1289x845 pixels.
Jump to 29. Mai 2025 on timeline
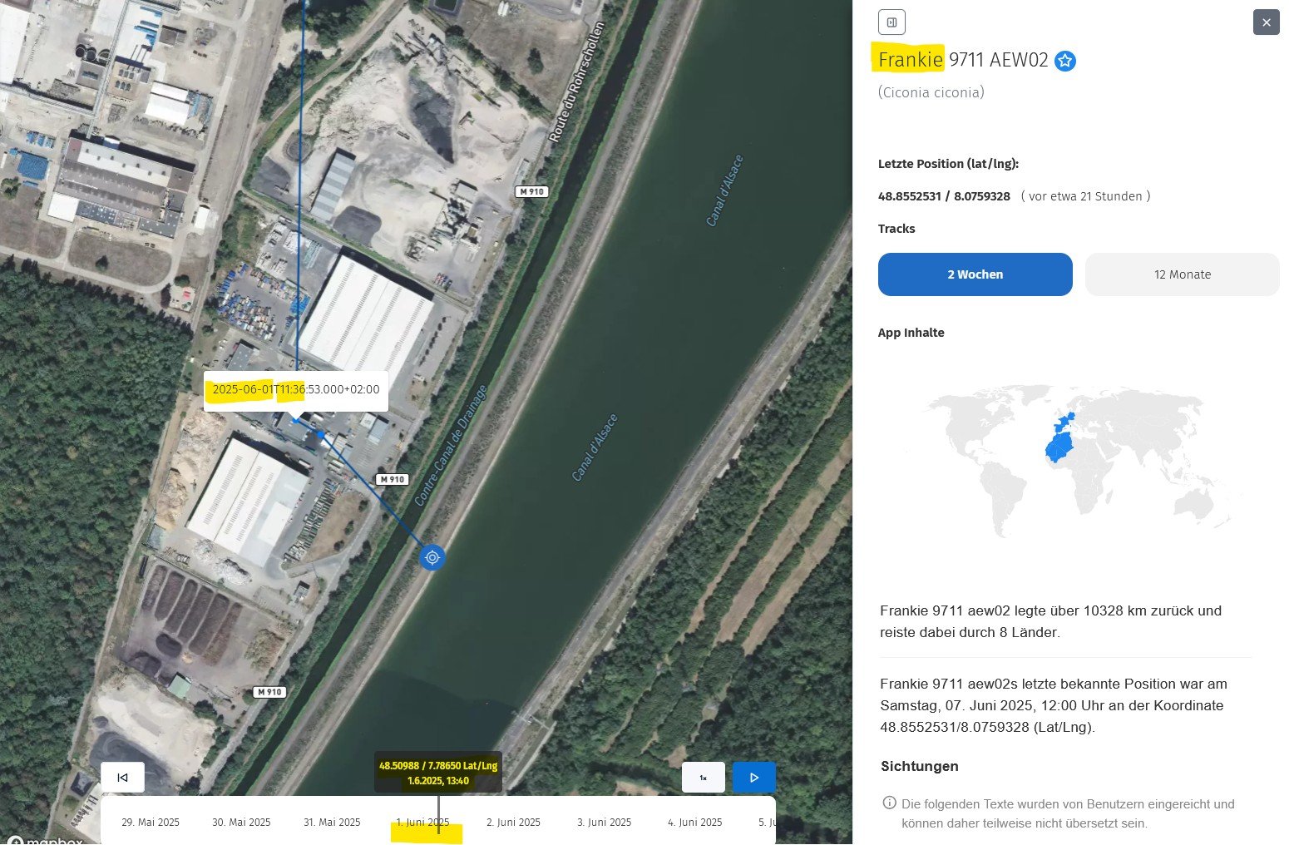(x=151, y=823)
